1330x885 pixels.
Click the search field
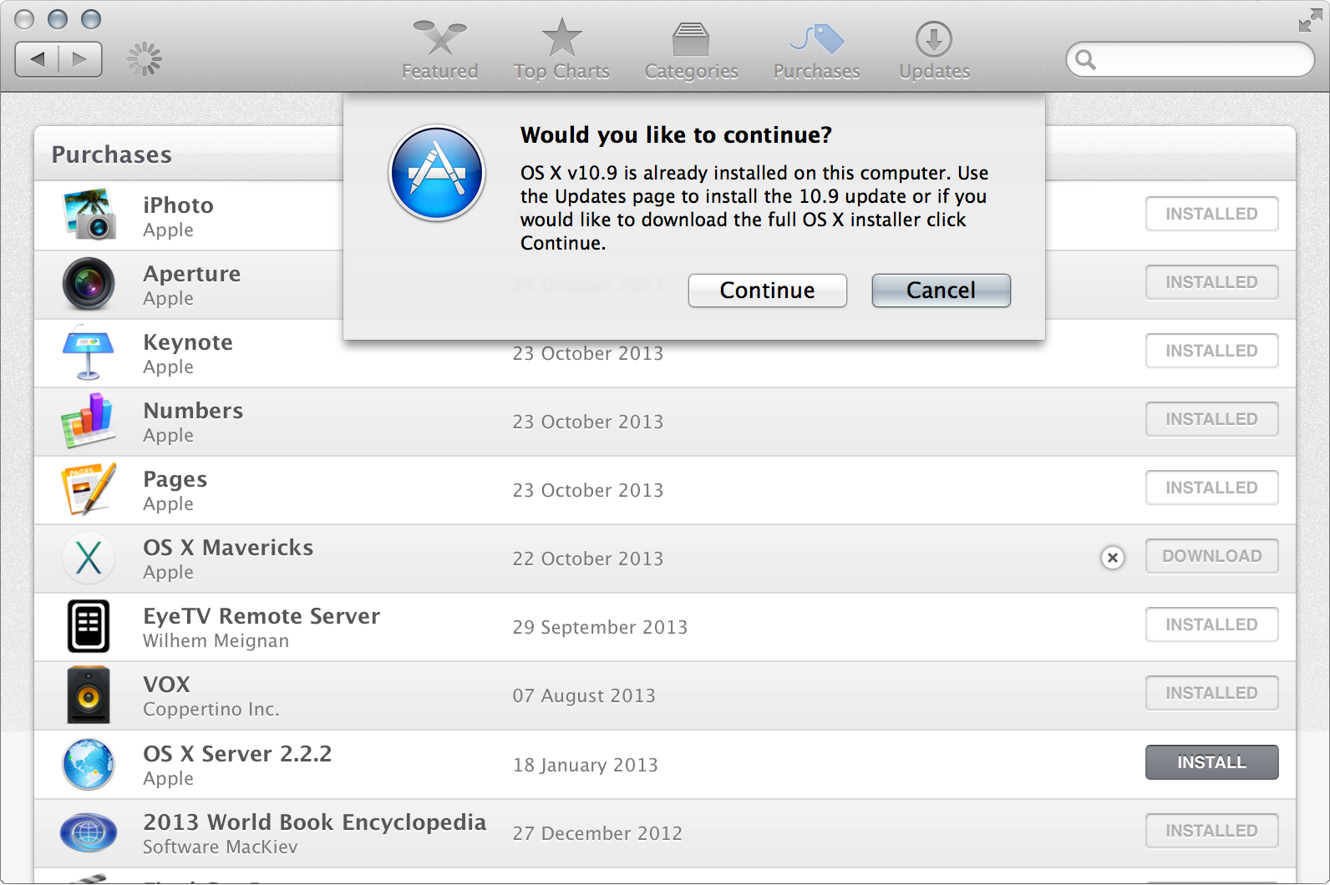pyautogui.click(x=1190, y=59)
